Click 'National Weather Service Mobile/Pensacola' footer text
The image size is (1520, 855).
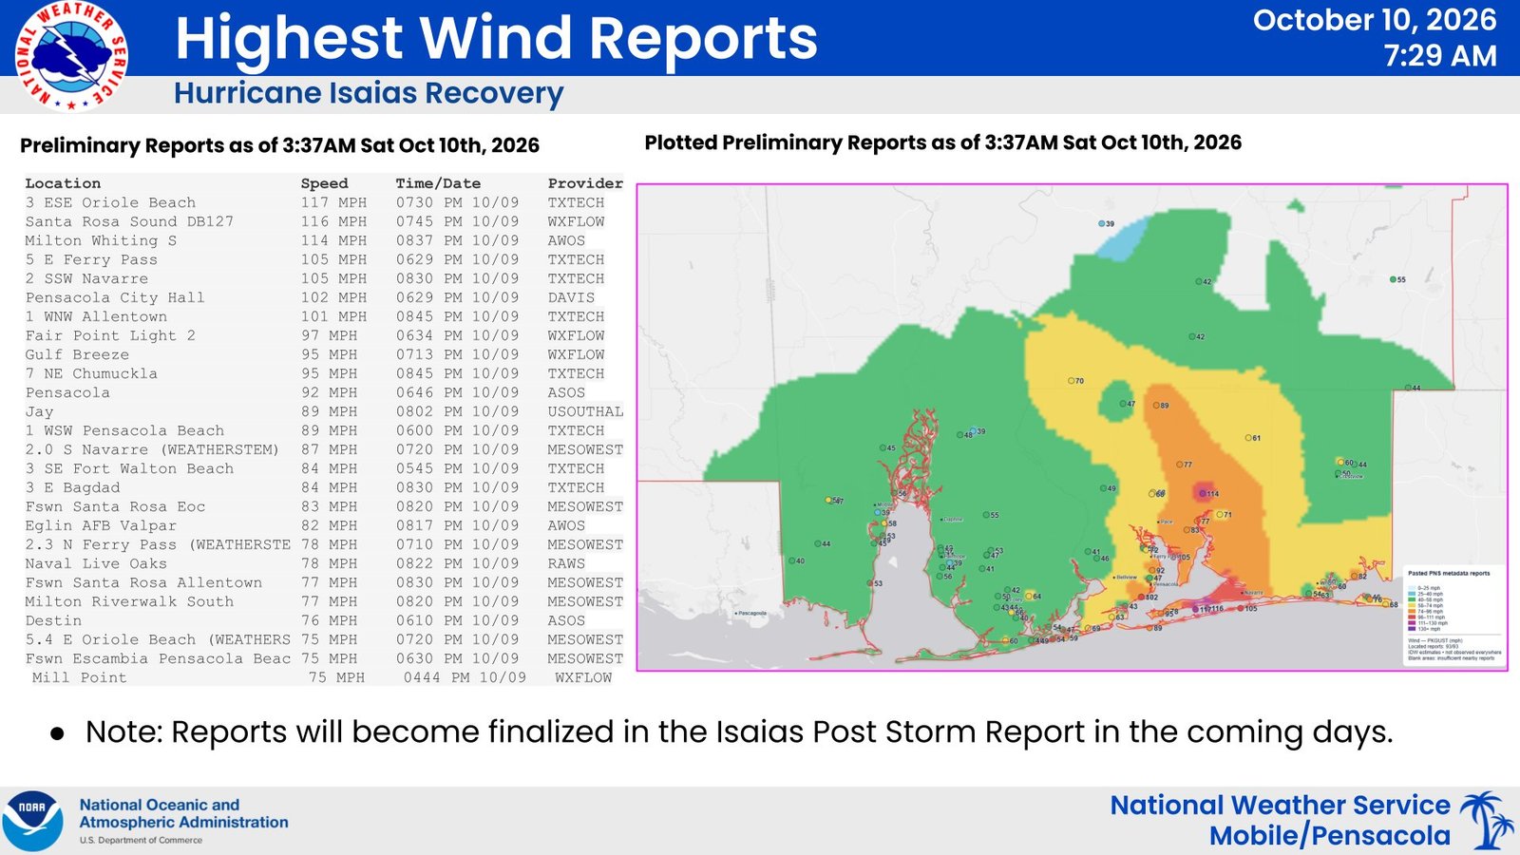click(1281, 820)
